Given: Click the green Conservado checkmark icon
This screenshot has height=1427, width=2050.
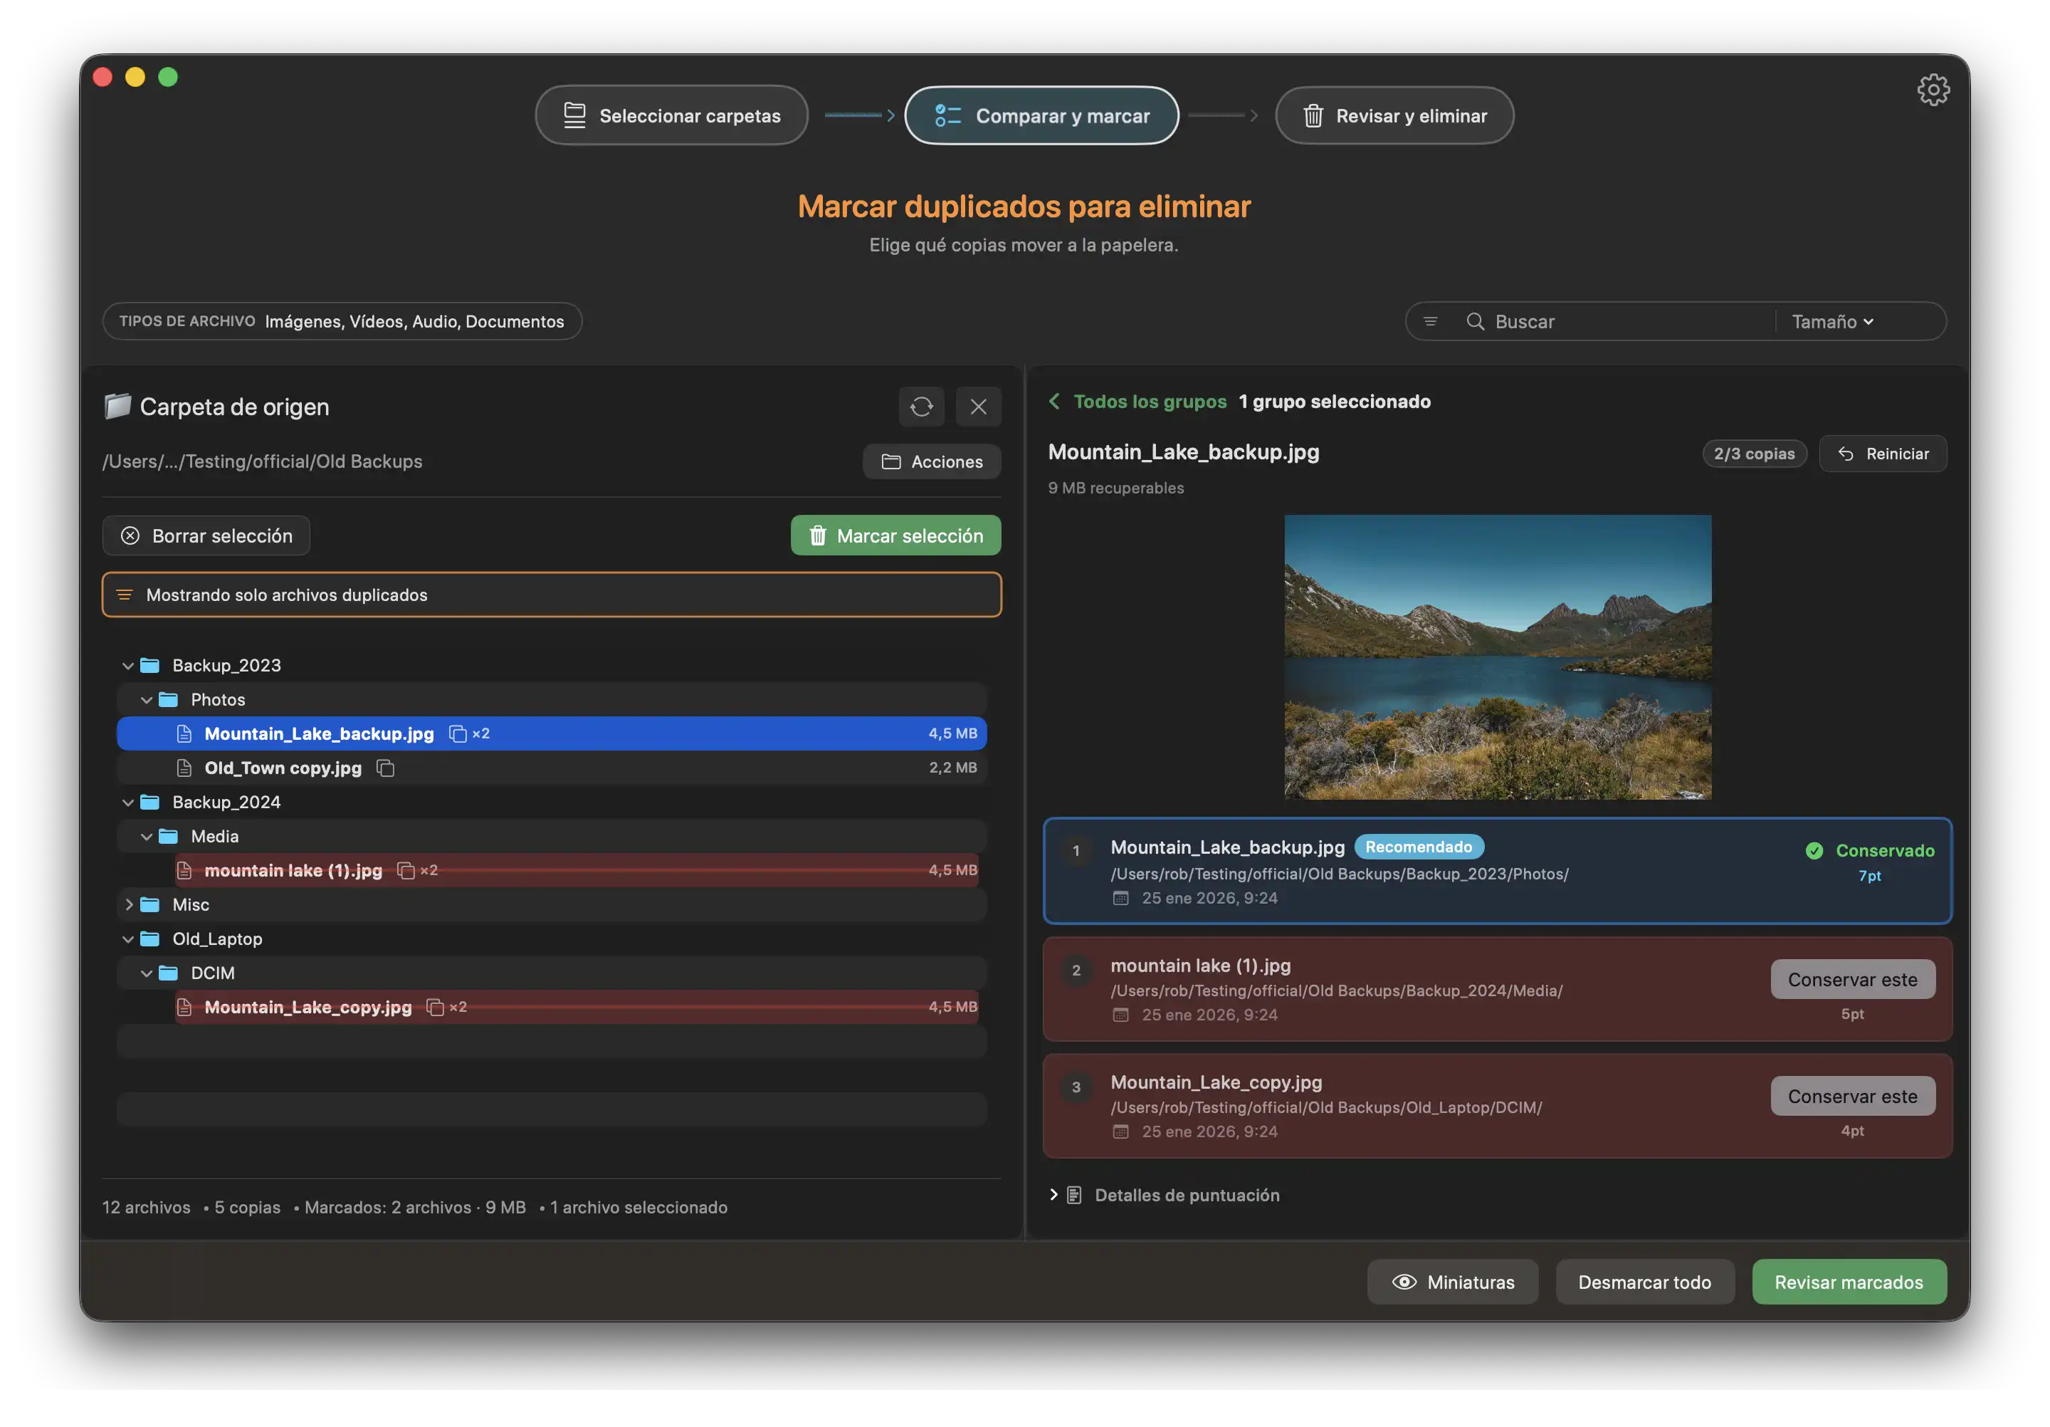Looking at the screenshot, I should [x=1814, y=851].
